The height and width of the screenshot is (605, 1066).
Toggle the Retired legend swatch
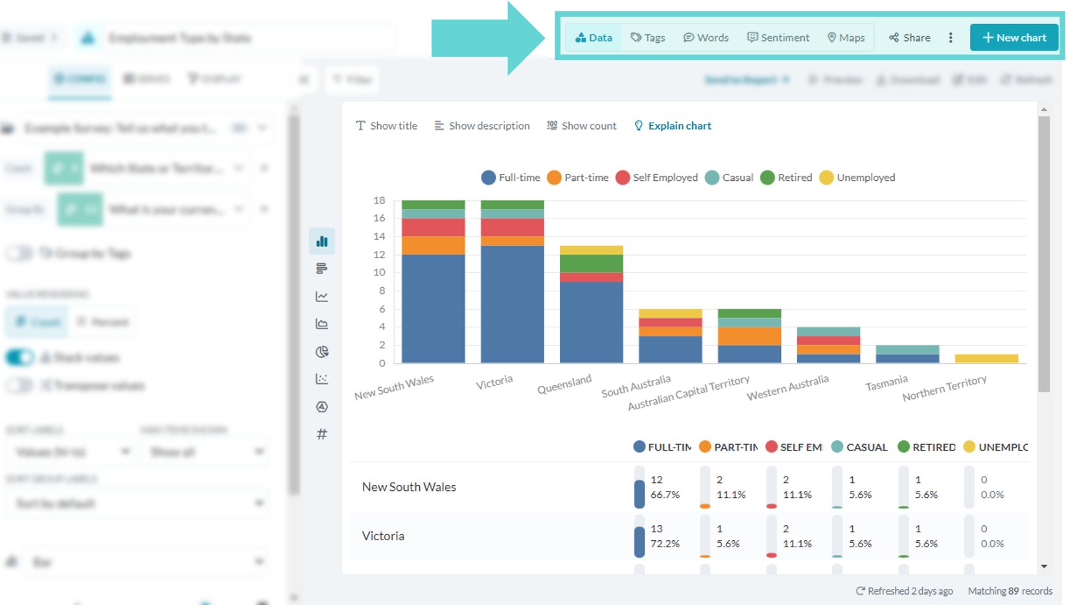point(767,178)
